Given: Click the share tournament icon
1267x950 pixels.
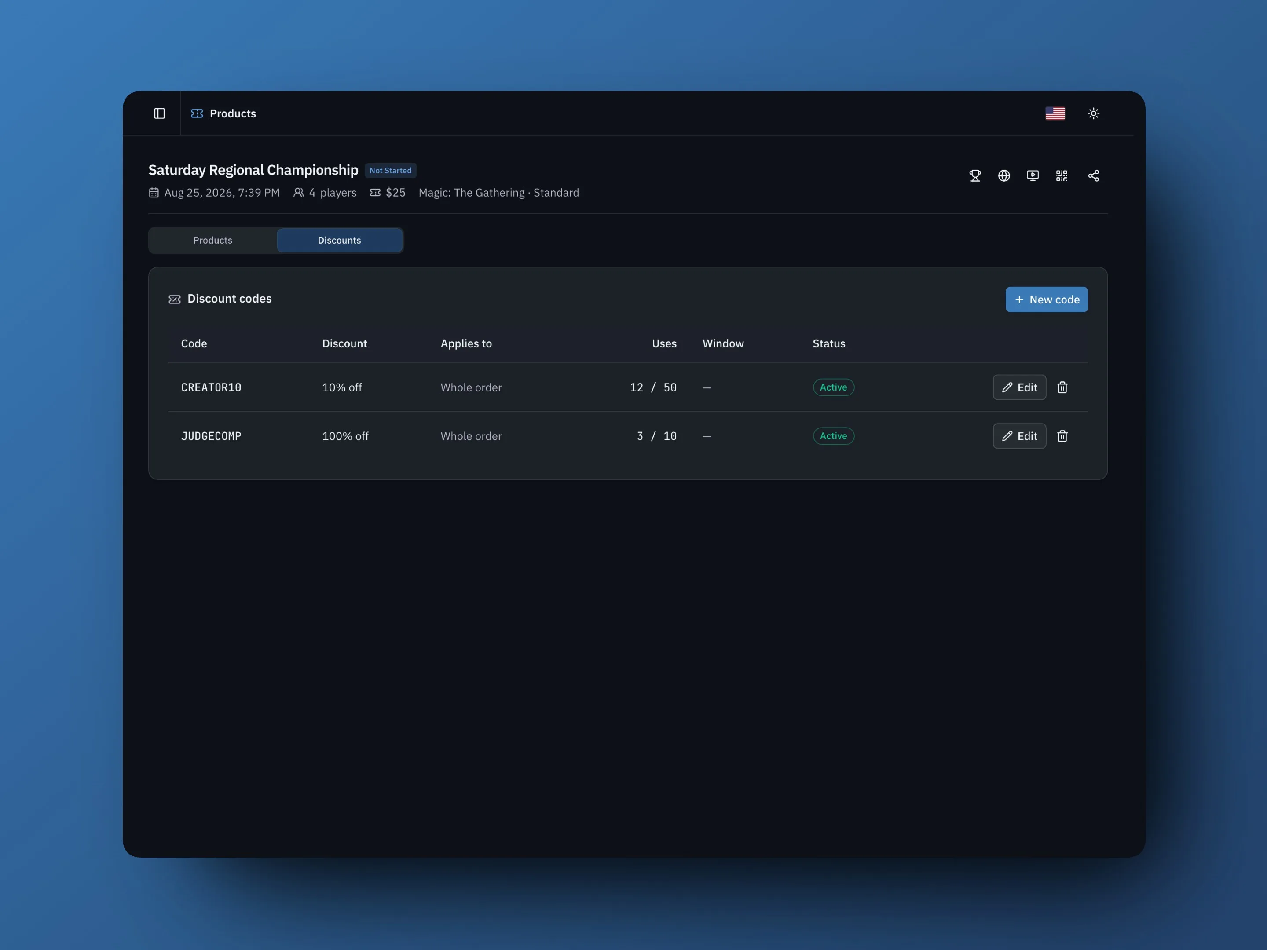Looking at the screenshot, I should 1093,176.
